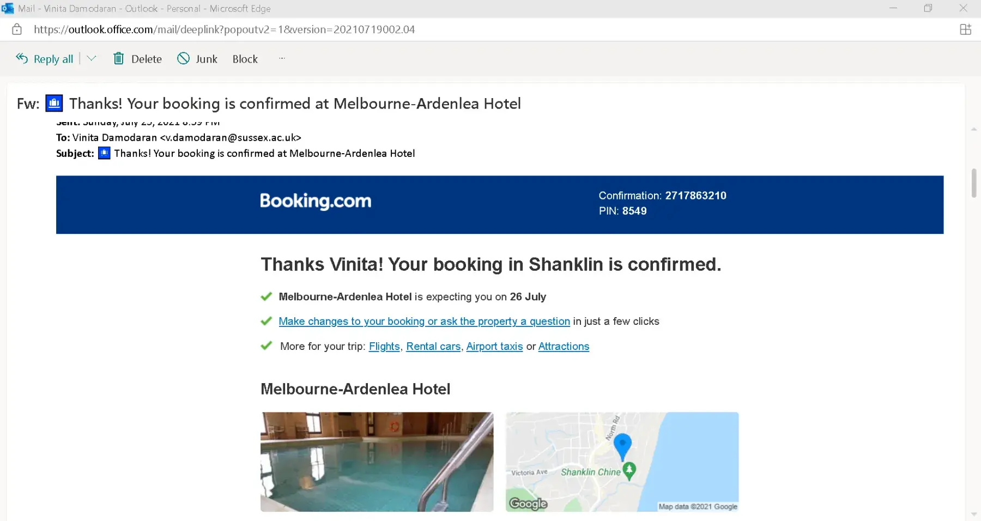Click the Delete trash icon
Screen dimensions: 981x521
coord(118,58)
